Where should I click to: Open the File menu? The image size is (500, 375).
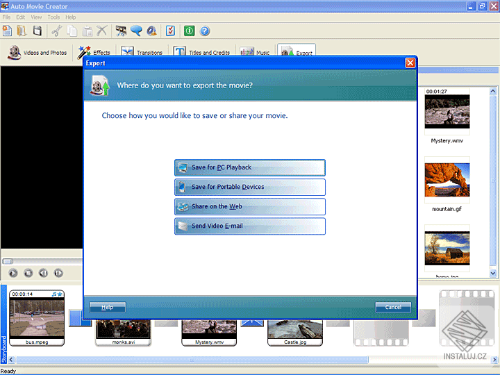6,17
